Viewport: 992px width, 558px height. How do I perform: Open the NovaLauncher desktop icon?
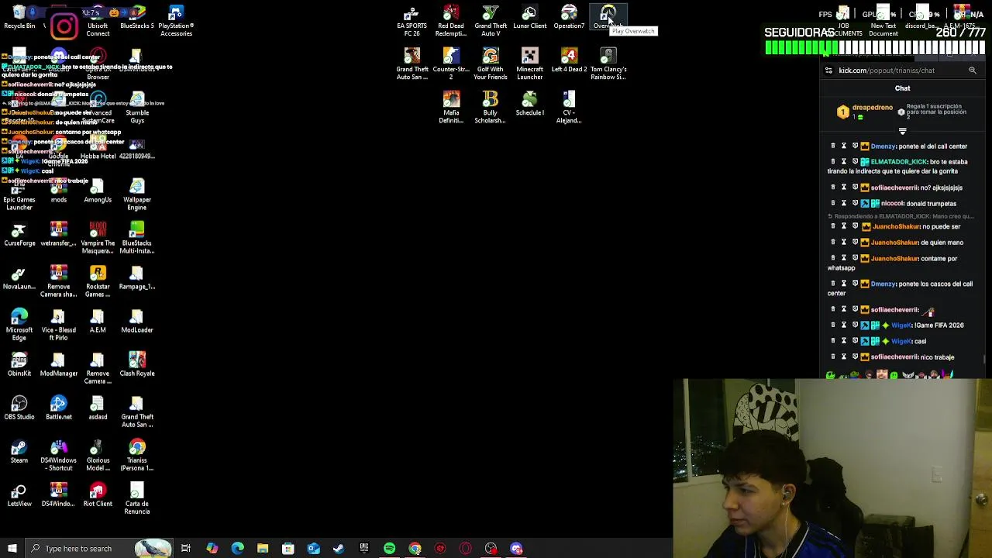[x=19, y=277]
